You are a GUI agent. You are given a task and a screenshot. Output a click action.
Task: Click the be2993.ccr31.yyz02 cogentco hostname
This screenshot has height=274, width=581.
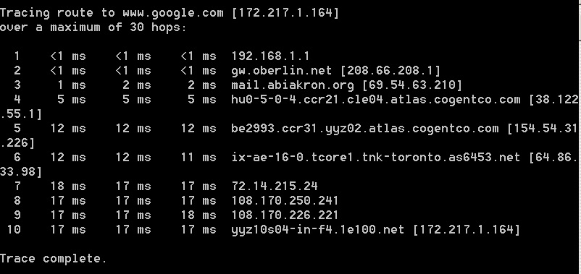tap(365, 129)
